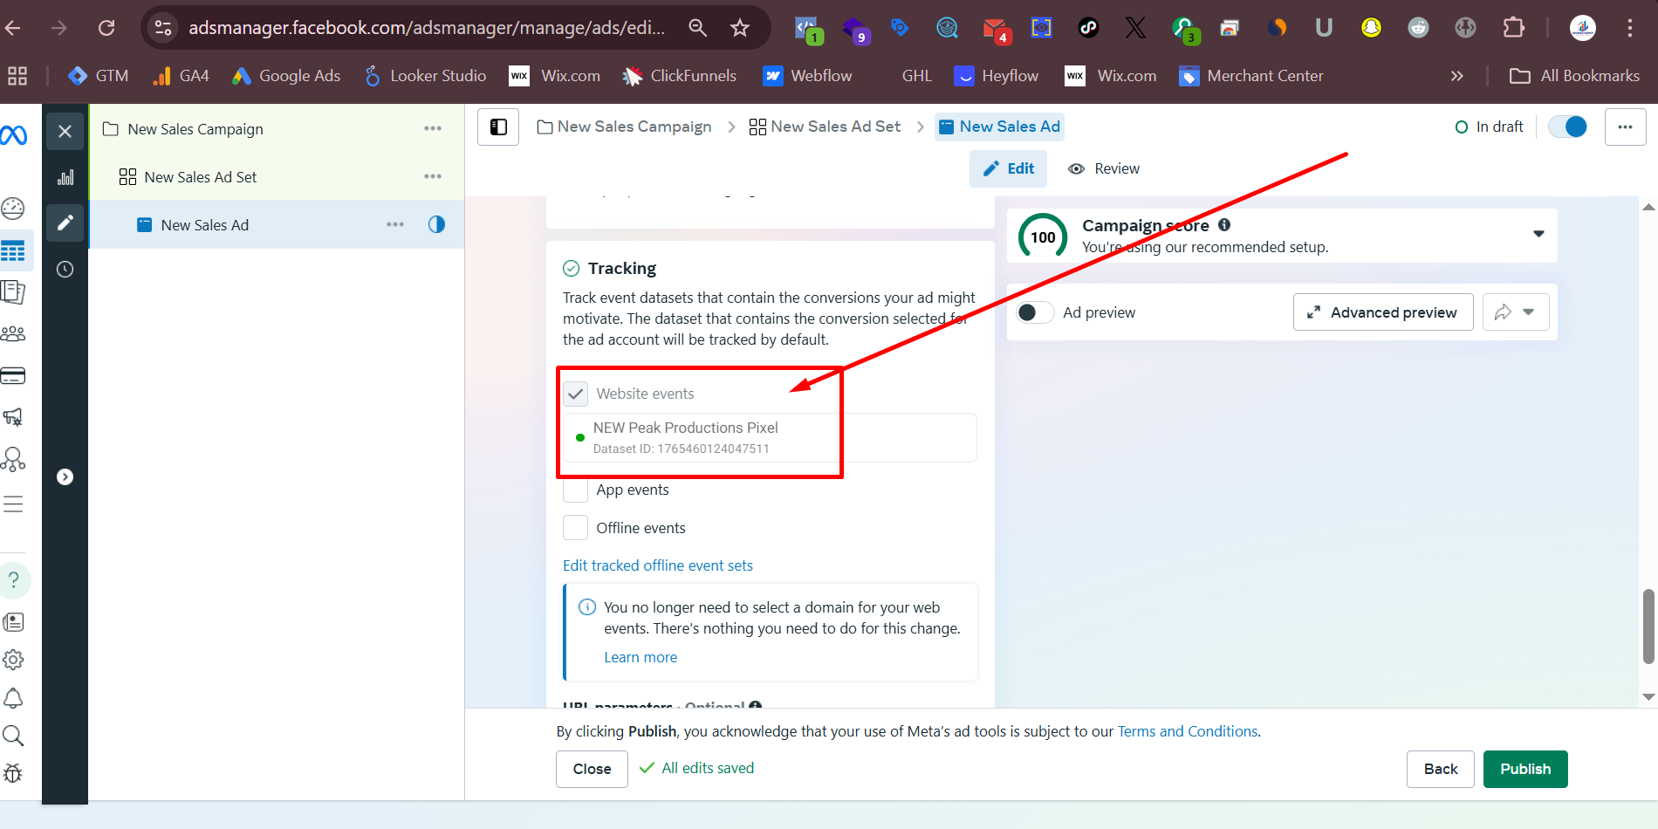
Task: Click the clock history icon
Action: point(65,270)
